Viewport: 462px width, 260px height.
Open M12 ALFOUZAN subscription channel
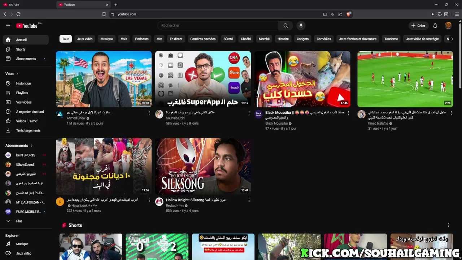coord(25,202)
